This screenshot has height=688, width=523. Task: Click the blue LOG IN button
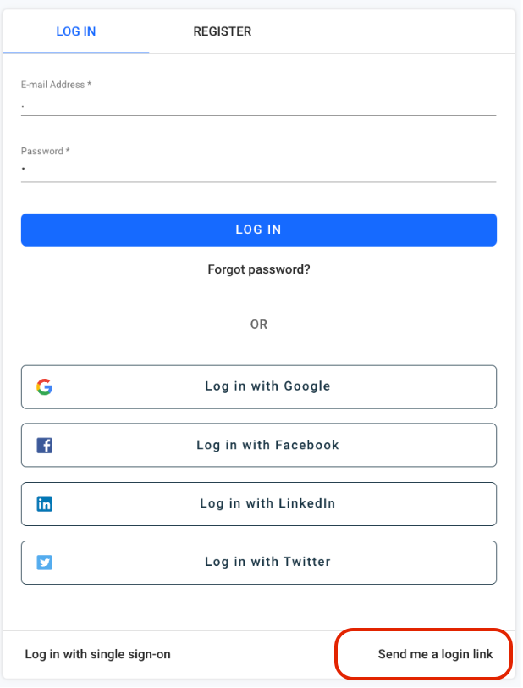point(259,230)
